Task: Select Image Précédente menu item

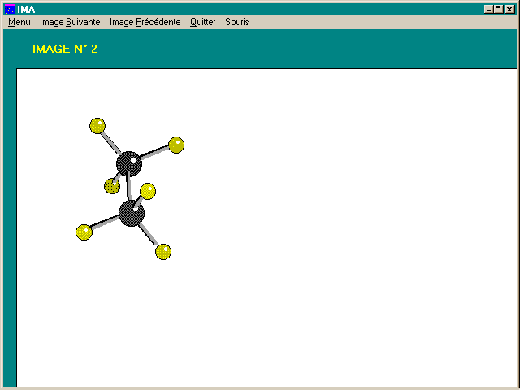Action: coord(145,22)
